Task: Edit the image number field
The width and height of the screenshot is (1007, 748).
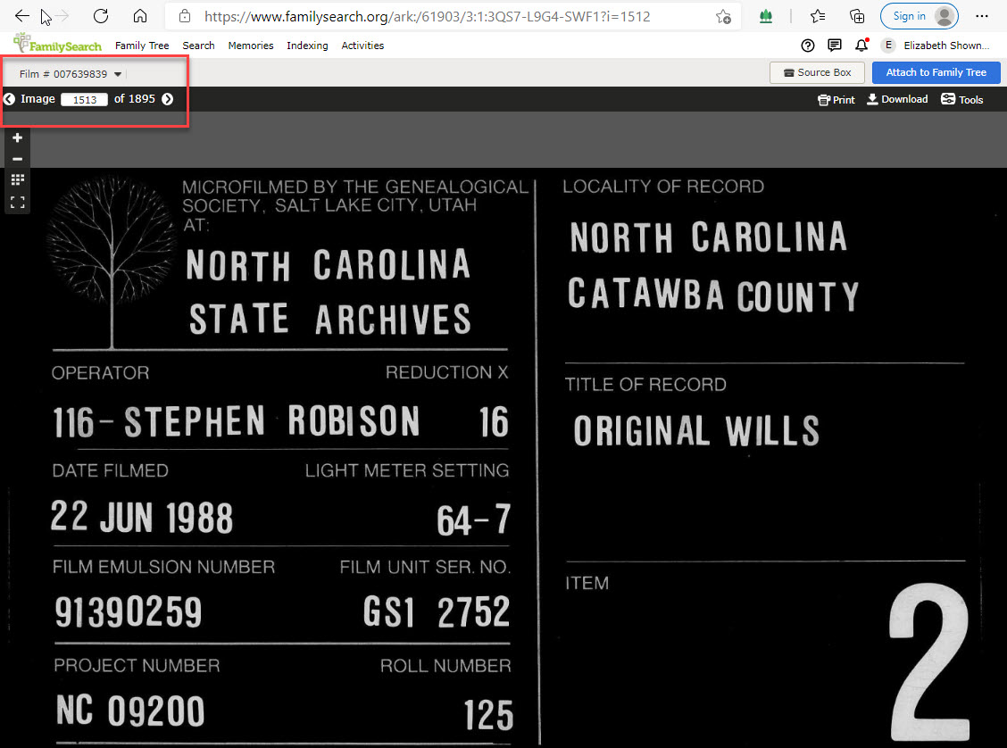Action: pos(84,99)
